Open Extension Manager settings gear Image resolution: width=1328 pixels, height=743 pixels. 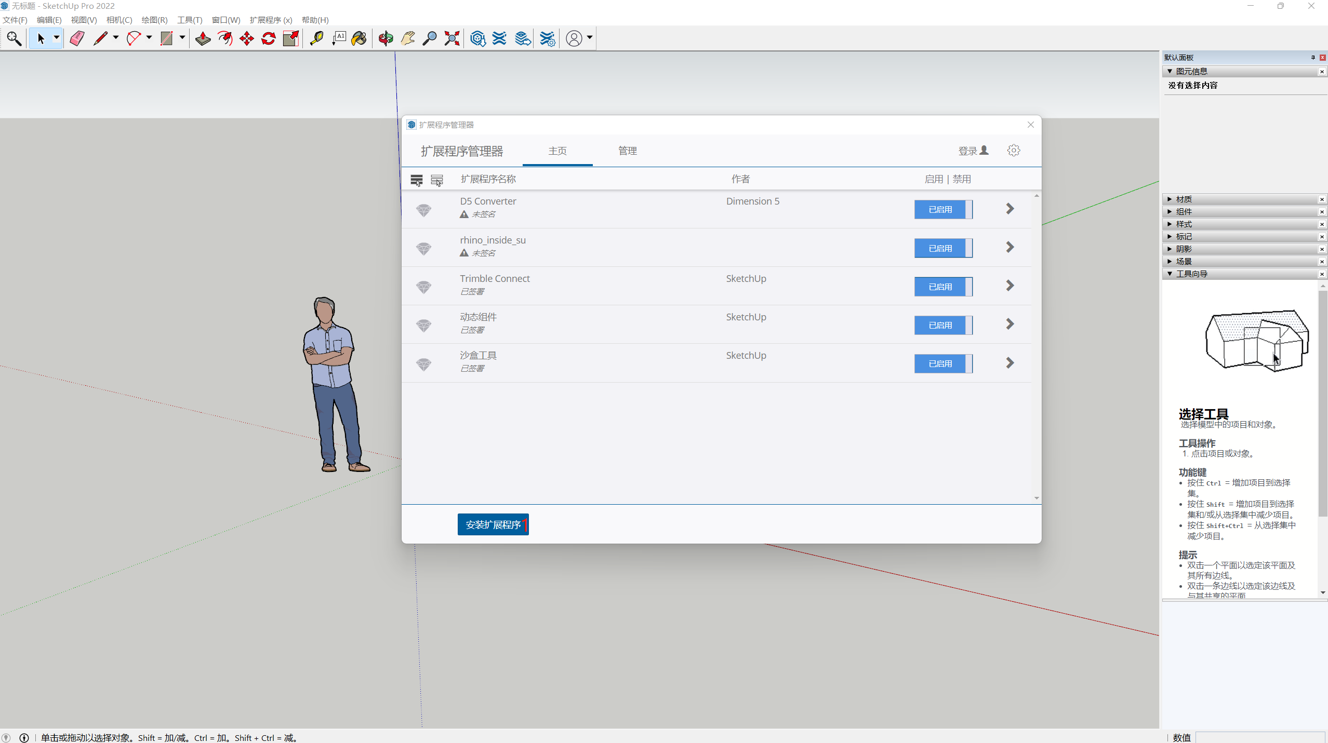tap(1014, 151)
